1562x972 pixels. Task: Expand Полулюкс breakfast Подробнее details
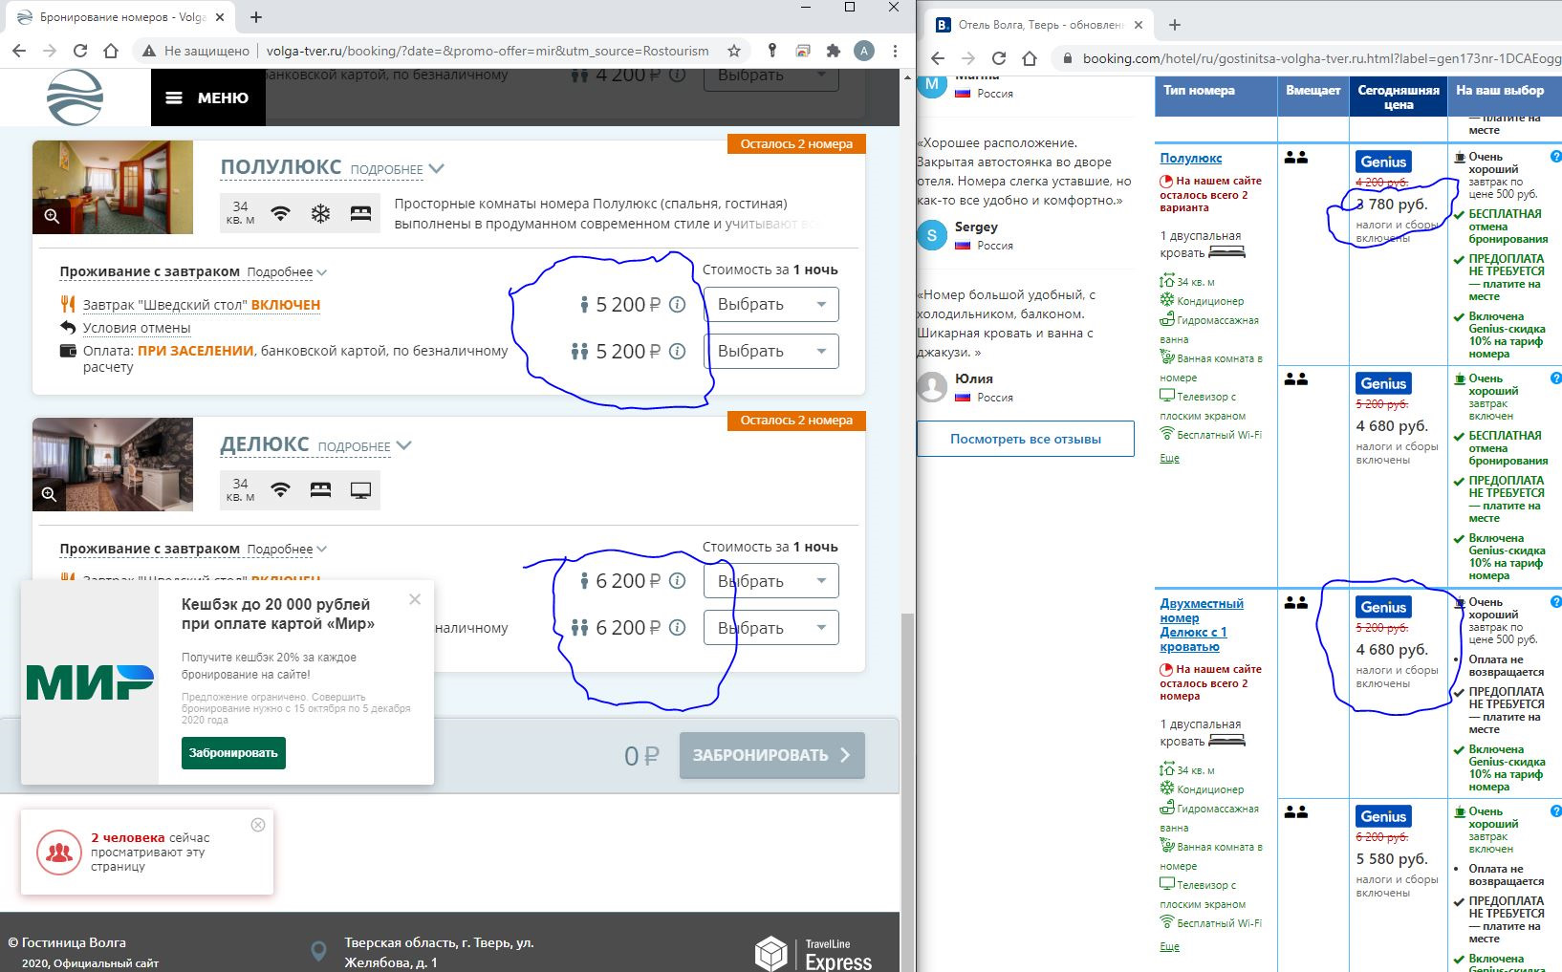click(287, 272)
